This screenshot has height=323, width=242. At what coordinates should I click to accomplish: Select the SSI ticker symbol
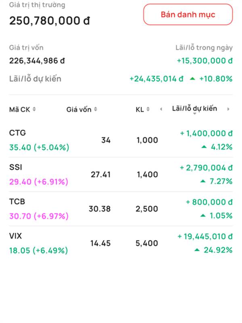[x=15, y=167]
